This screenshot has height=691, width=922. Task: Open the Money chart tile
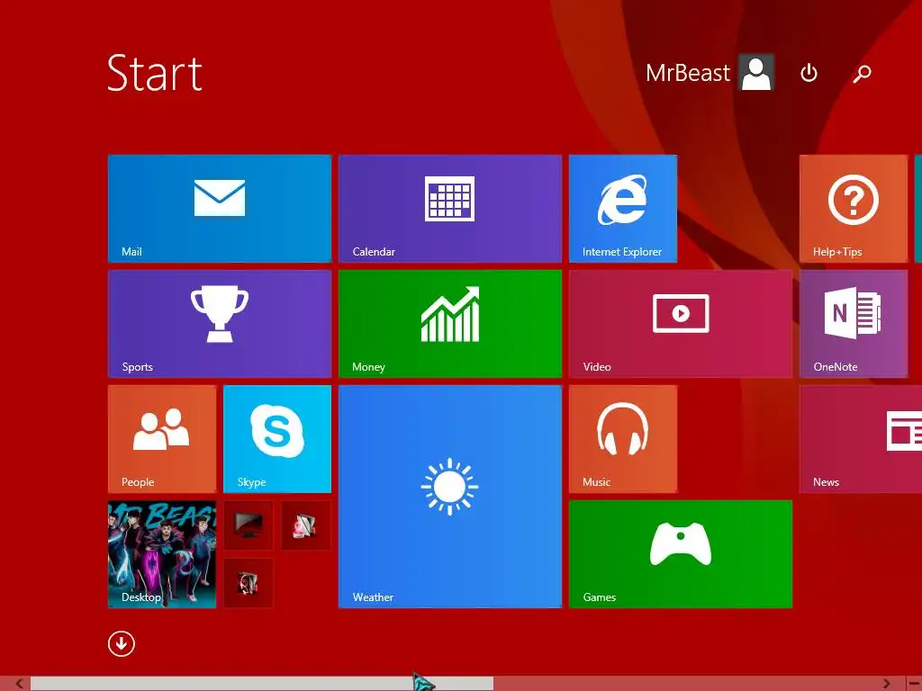tap(450, 323)
